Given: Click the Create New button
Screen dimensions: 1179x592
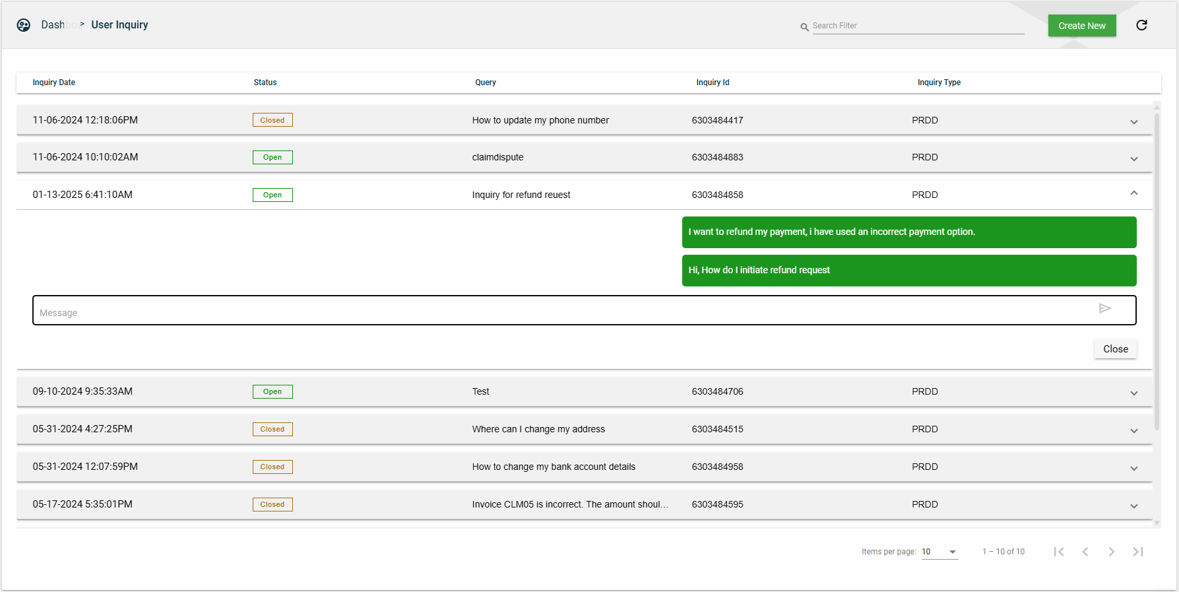Looking at the screenshot, I should [1081, 26].
